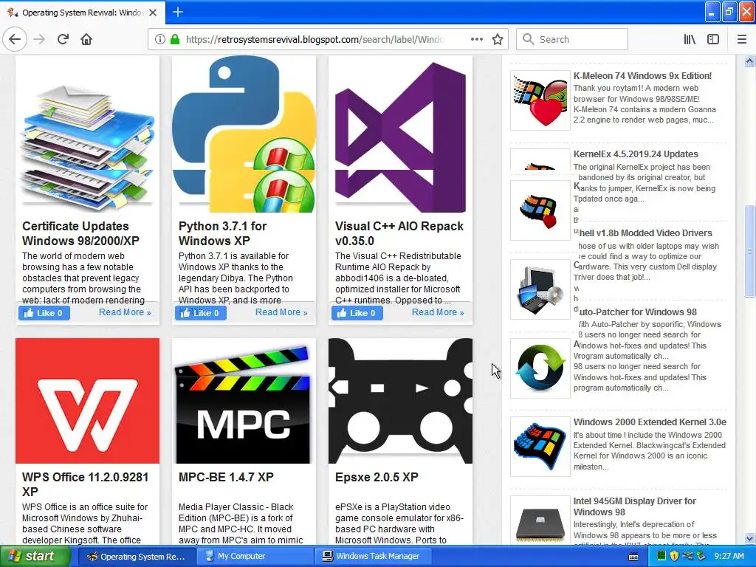
Task: Show site information icon in address bar
Action: click(x=160, y=39)
